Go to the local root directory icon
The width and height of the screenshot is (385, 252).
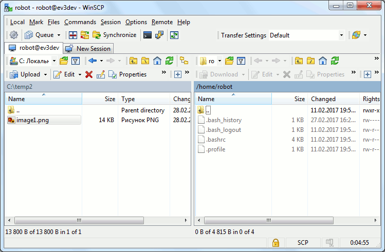tap(145, 61)
